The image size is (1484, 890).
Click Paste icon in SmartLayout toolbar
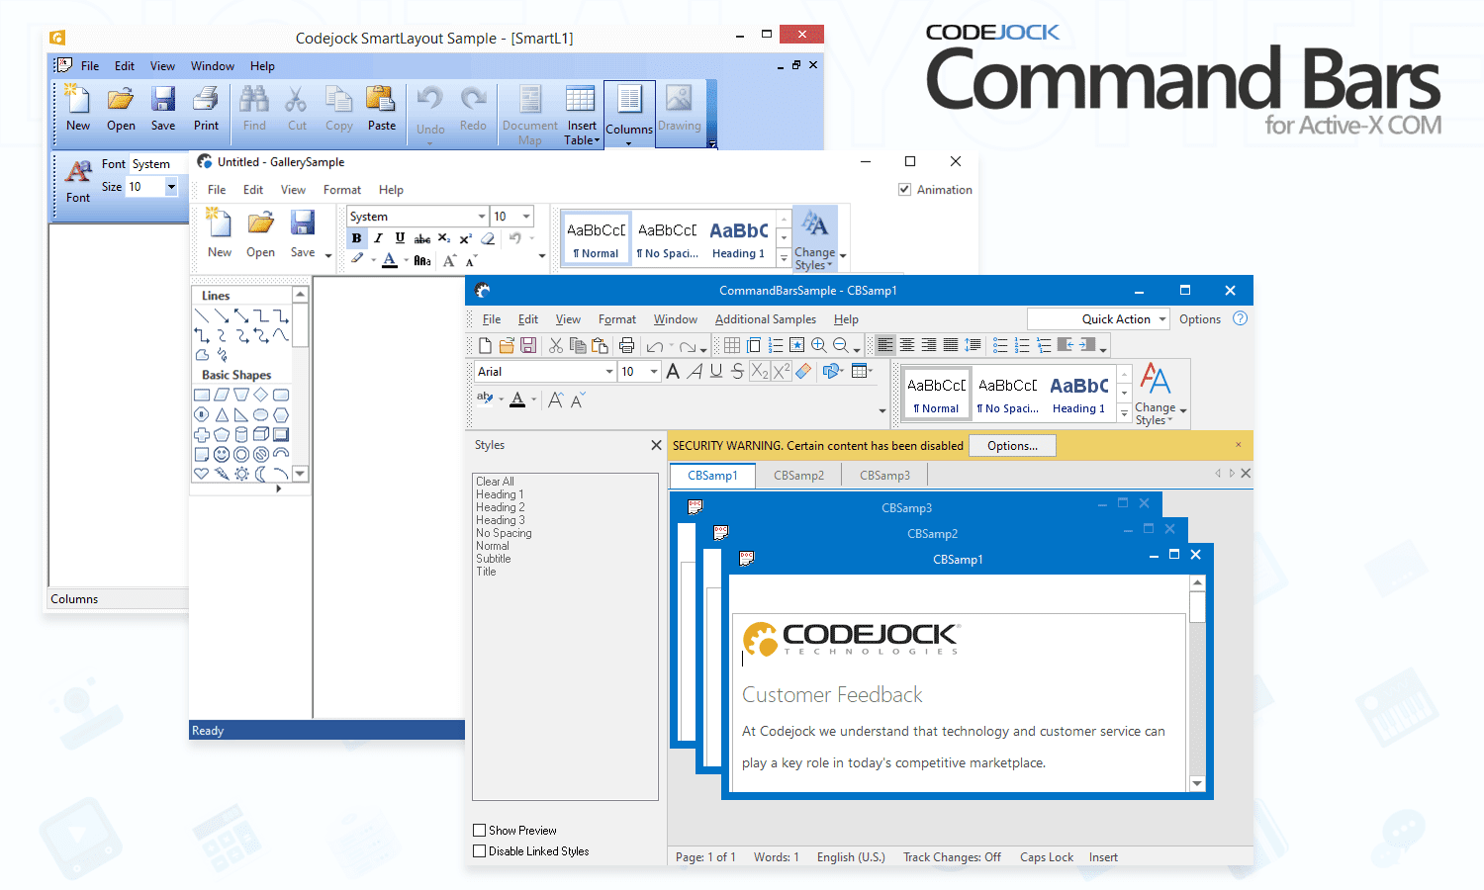(x=381, y=98)
